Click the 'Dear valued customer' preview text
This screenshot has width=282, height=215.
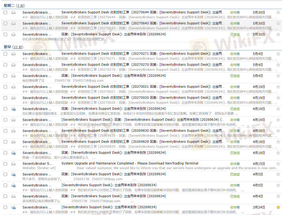(177, 168)
